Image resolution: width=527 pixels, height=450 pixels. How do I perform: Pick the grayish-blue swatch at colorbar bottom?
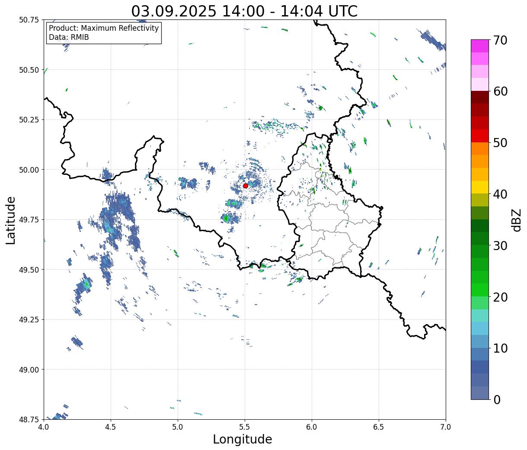(x=480, y=393)
